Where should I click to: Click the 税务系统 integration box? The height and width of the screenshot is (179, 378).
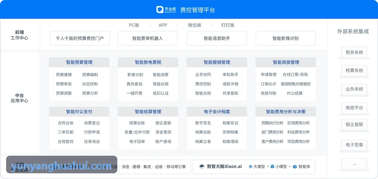[354, 52]
